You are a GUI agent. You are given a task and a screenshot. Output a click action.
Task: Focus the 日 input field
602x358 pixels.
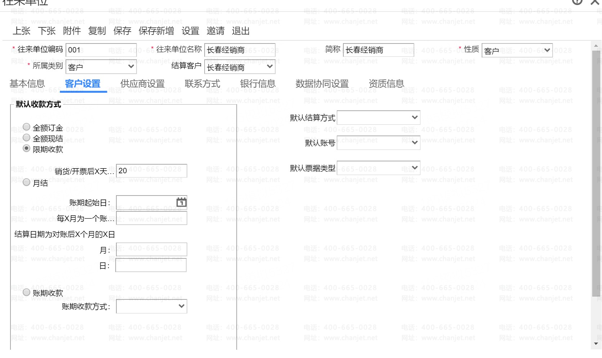coord(151,265)
